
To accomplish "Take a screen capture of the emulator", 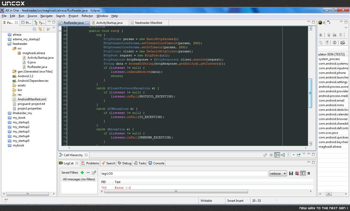I will tap(343, 43).
